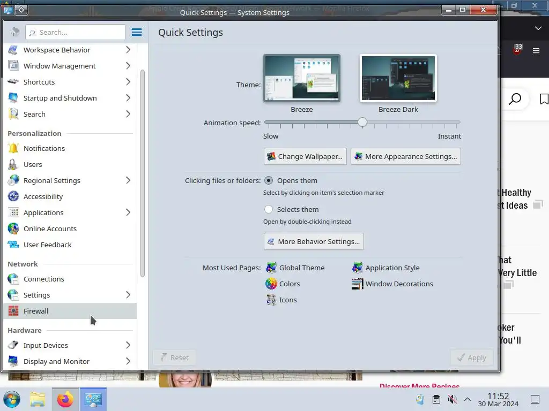The image size is (549, 411).
Task: Click the Users icon in sidebar
Action: [x=13, y=164]
